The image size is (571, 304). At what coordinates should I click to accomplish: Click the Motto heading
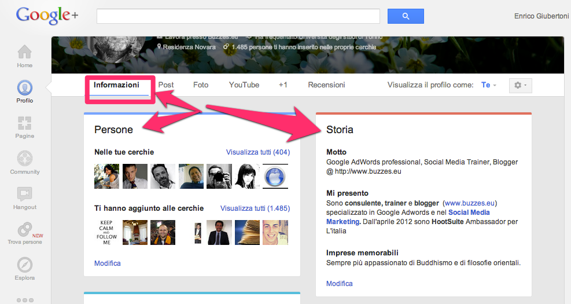pyautogui.click(x=336, y=152)
